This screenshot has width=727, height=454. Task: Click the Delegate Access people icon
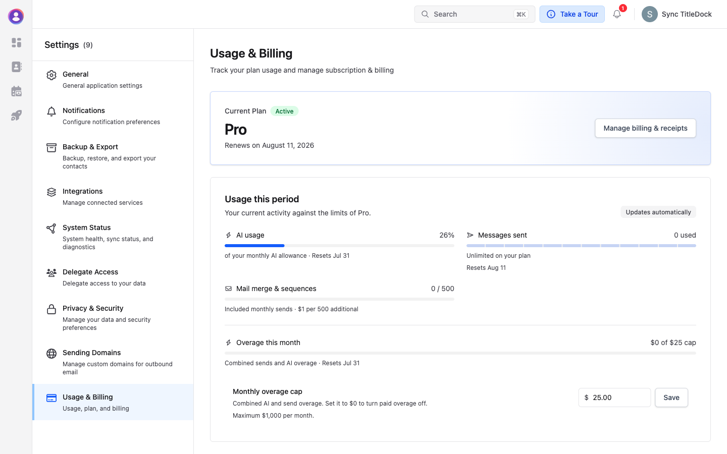[51, 273]
